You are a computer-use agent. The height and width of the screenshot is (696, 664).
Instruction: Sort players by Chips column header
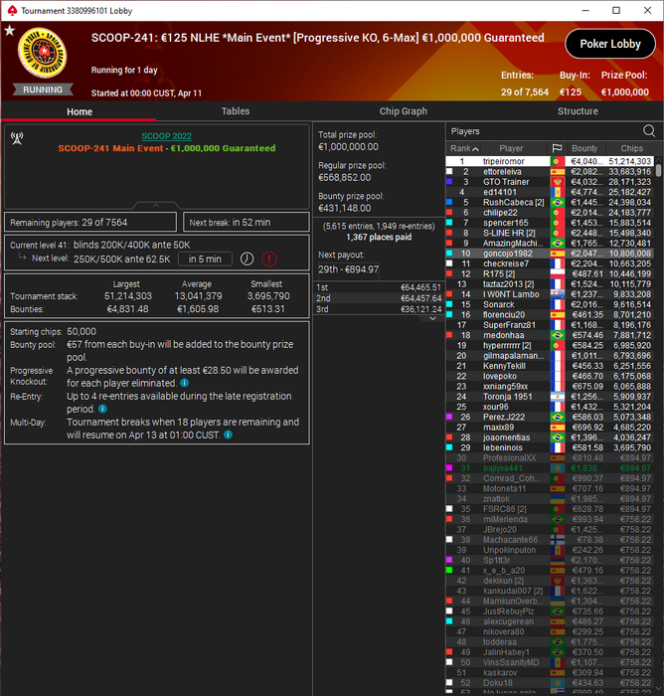631,148
